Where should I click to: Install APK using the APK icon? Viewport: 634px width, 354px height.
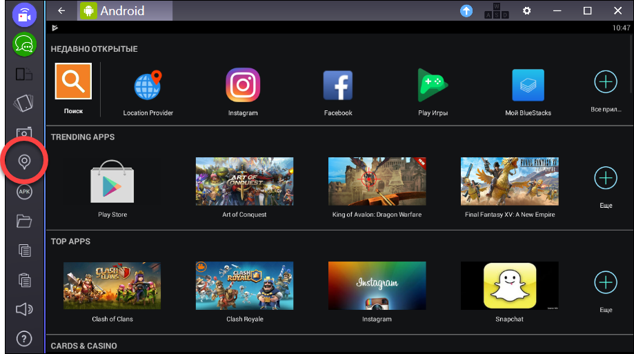[x=24, y=192]
